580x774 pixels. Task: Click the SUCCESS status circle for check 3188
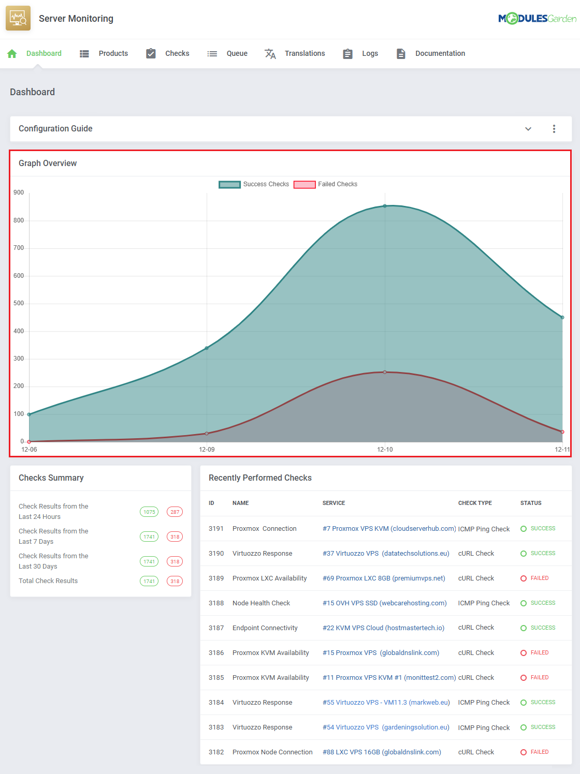(524, 603)
